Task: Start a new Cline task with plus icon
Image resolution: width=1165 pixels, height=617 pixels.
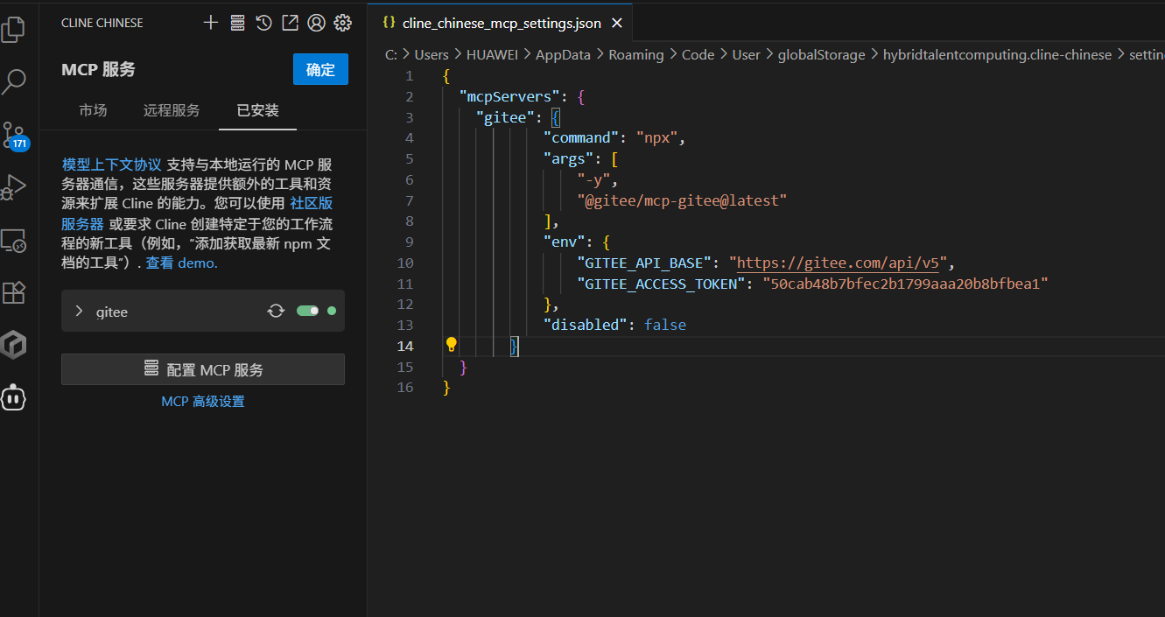Action: [210, 23]
